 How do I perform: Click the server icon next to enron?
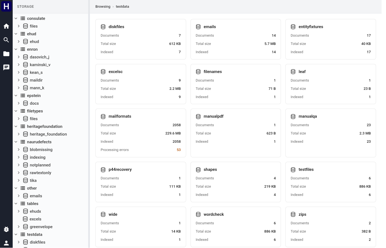tap(23, 49)
